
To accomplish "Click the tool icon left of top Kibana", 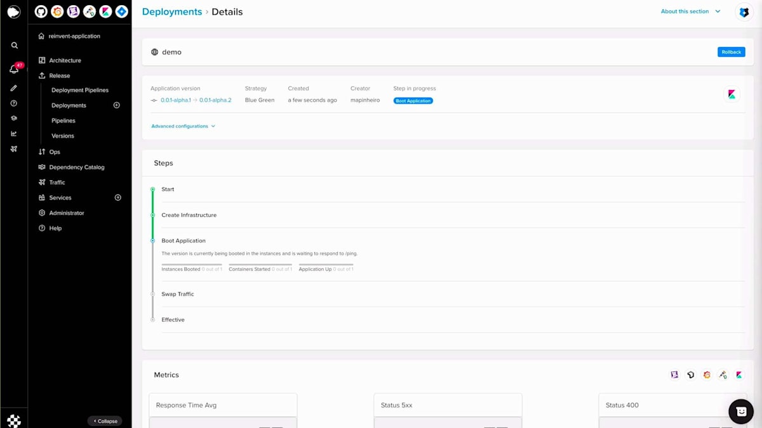I will (x=90, y=11).
